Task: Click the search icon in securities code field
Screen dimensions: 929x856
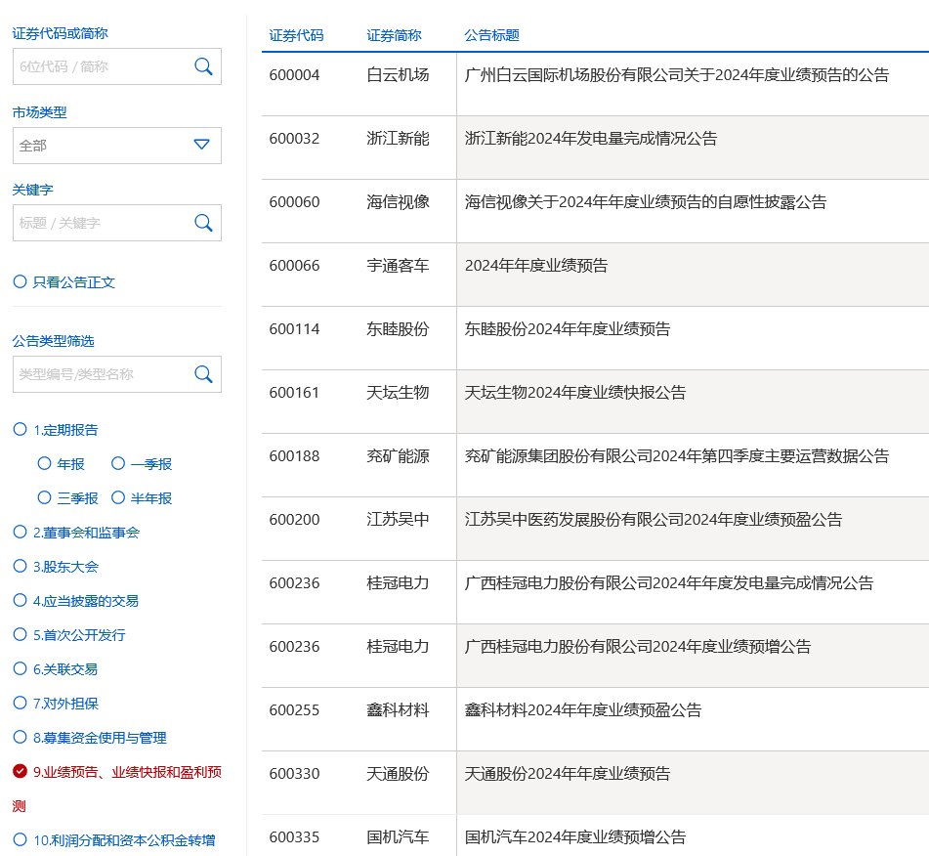Action: pyautogui.click(x=203, y=66)
